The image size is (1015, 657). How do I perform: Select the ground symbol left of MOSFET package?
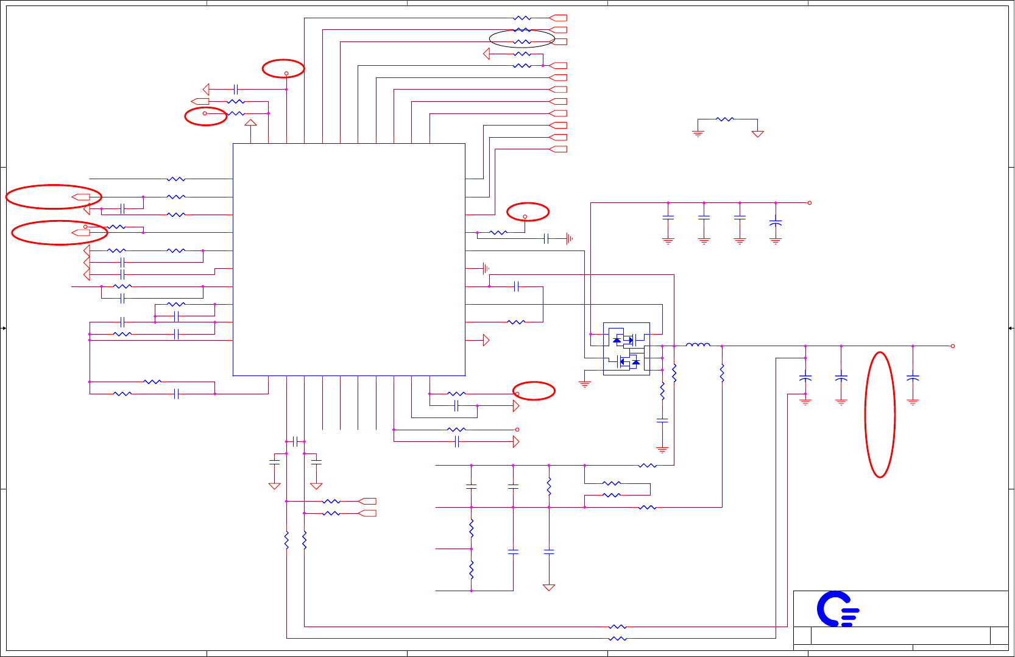[x=585, y=384]
